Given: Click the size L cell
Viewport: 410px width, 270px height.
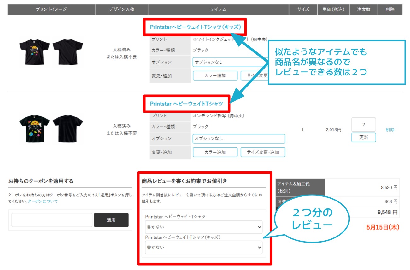Looking at the screenshot, I should pos(303,129).
